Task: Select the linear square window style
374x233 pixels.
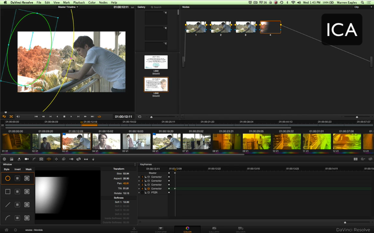Action: [8, 191]
